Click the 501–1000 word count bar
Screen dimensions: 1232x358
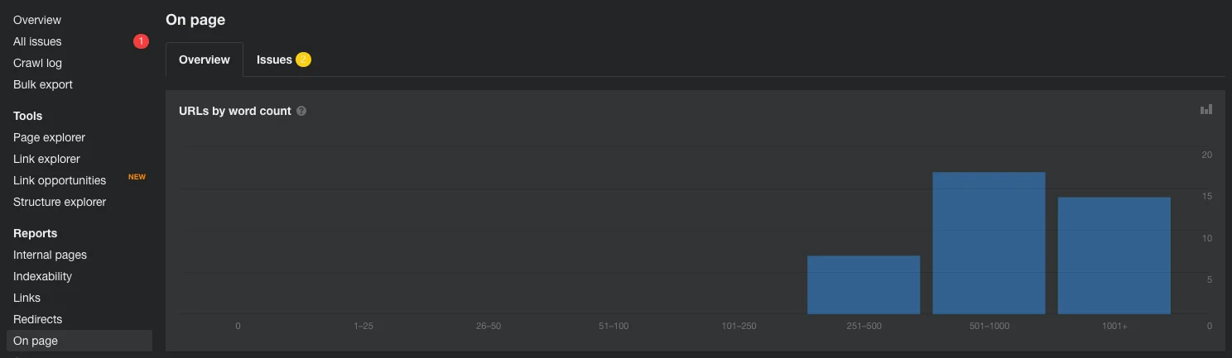(x=989, y=243)
